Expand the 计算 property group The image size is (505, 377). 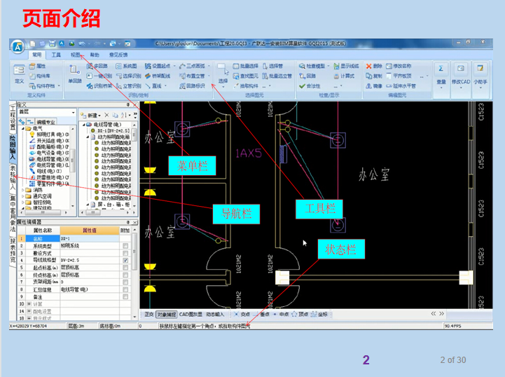click(28, 304)
